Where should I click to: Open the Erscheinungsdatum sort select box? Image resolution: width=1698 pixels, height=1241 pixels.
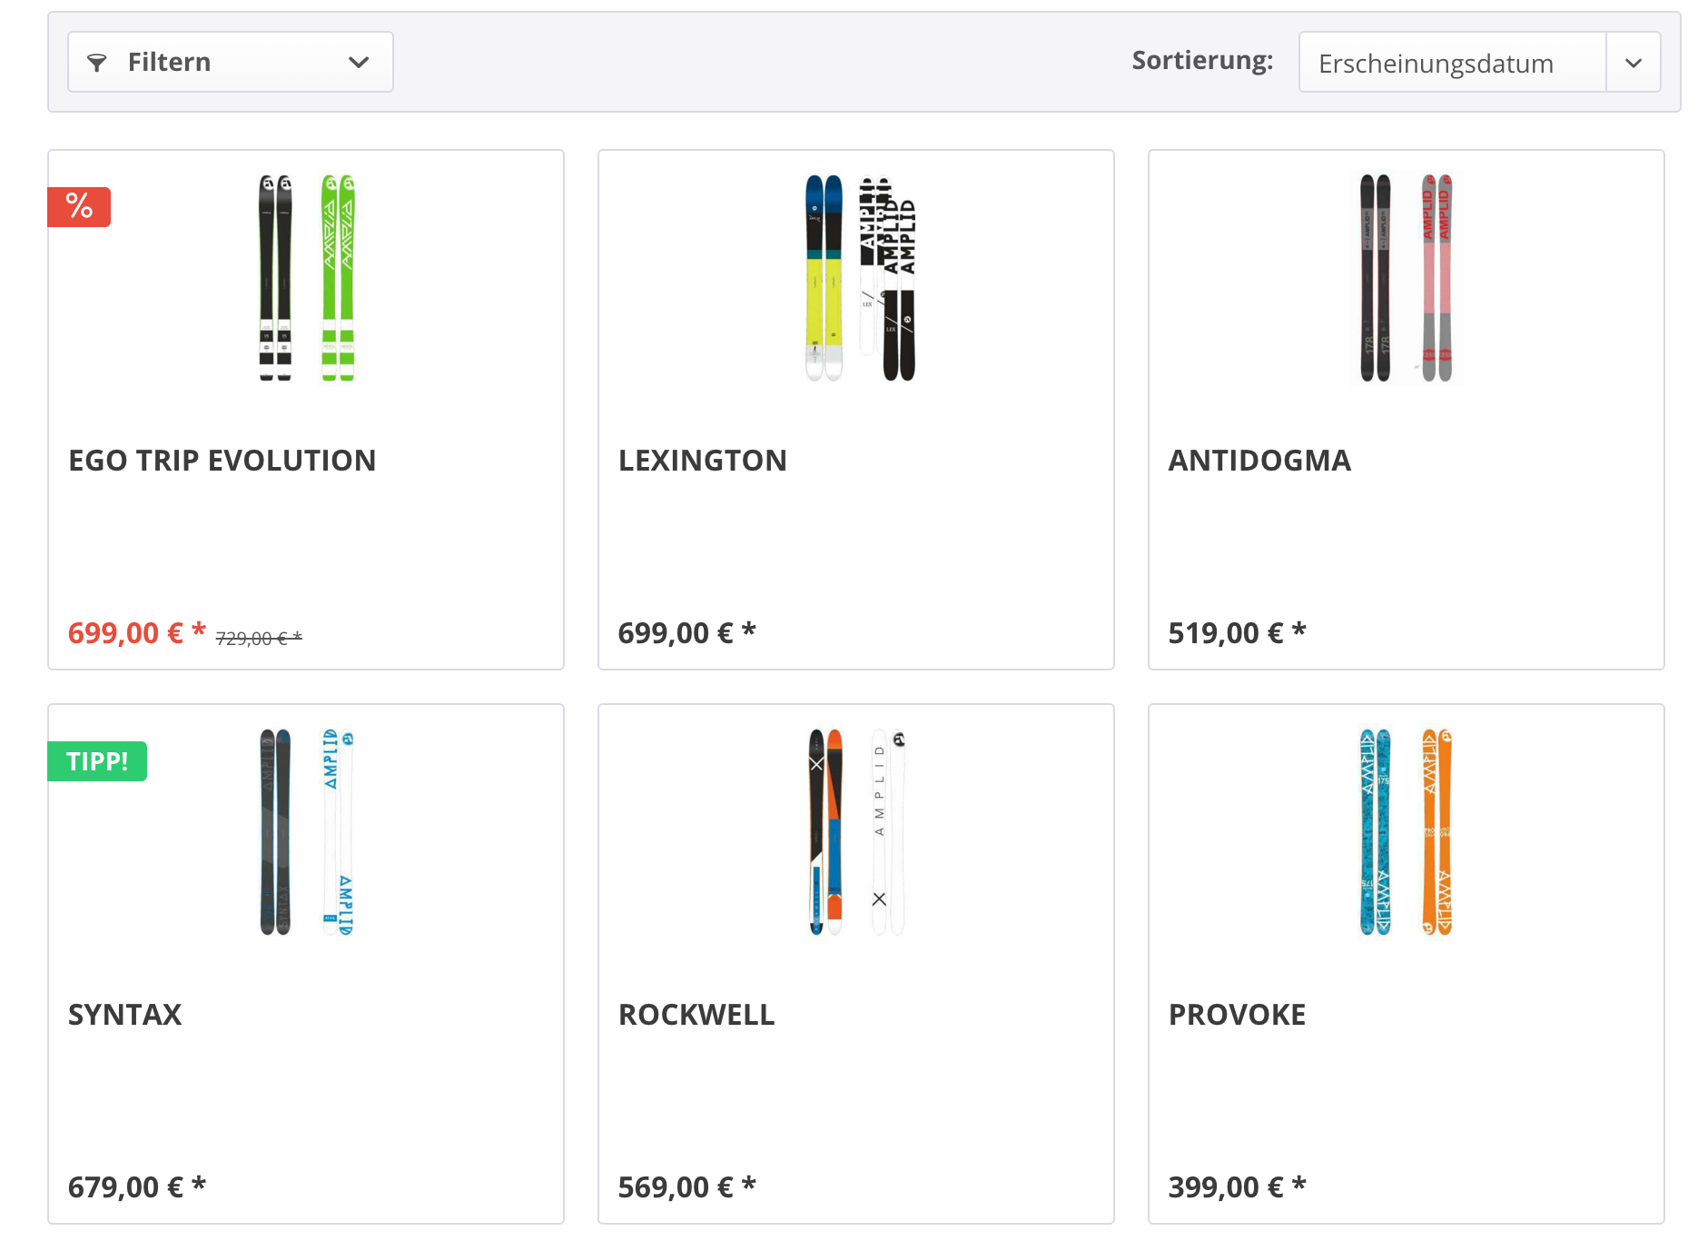click(x=1479, y=63)
